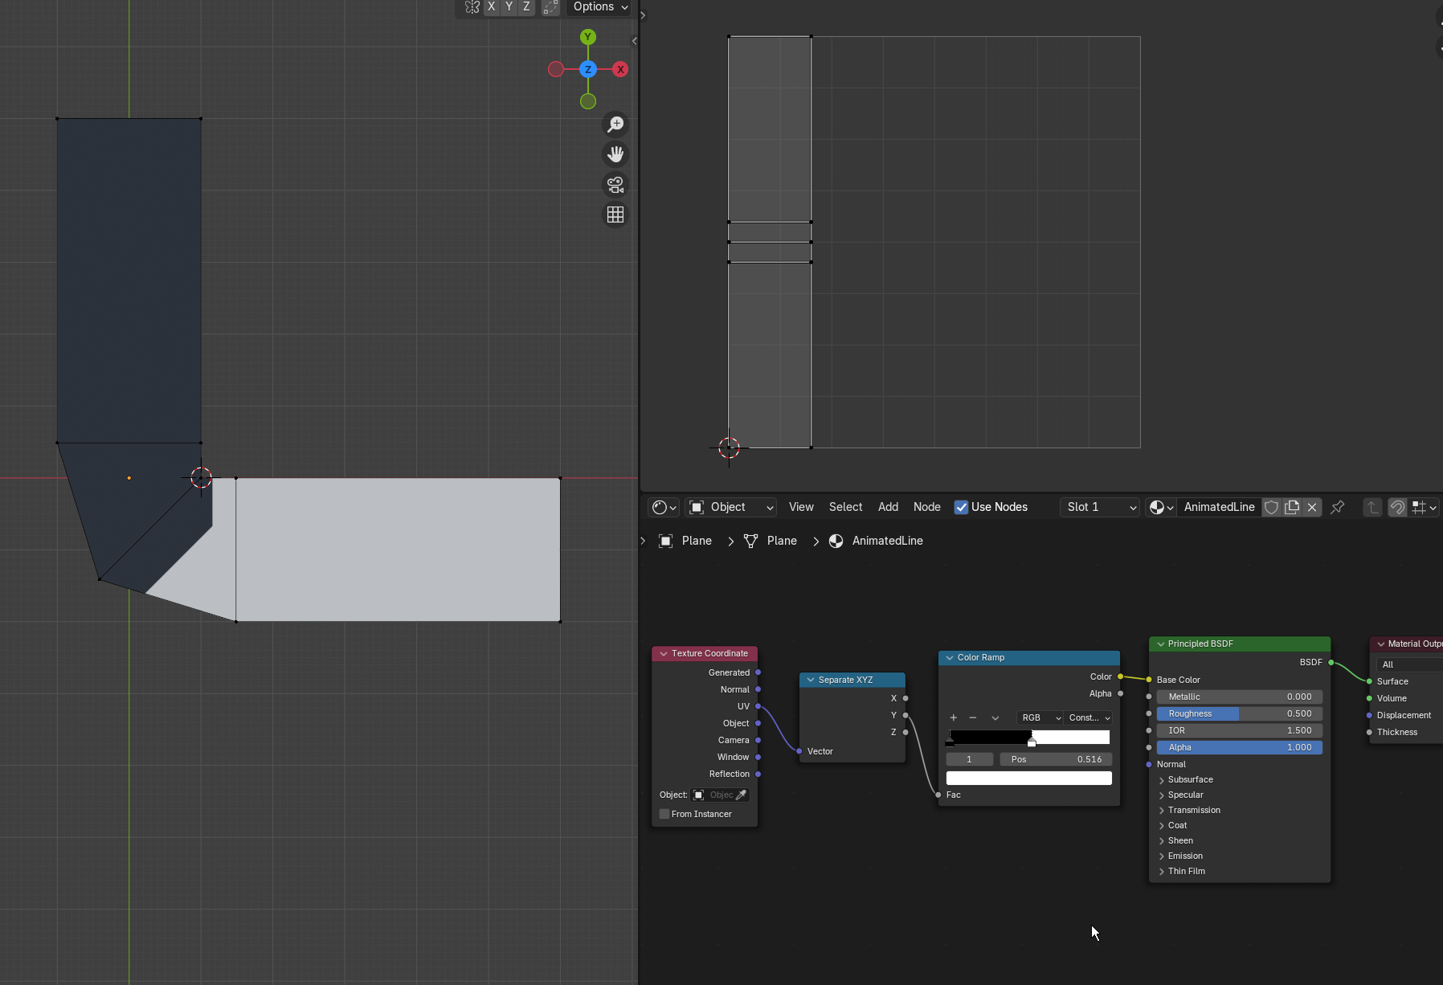Click the red X axis gizmo ball

[620, 69]
